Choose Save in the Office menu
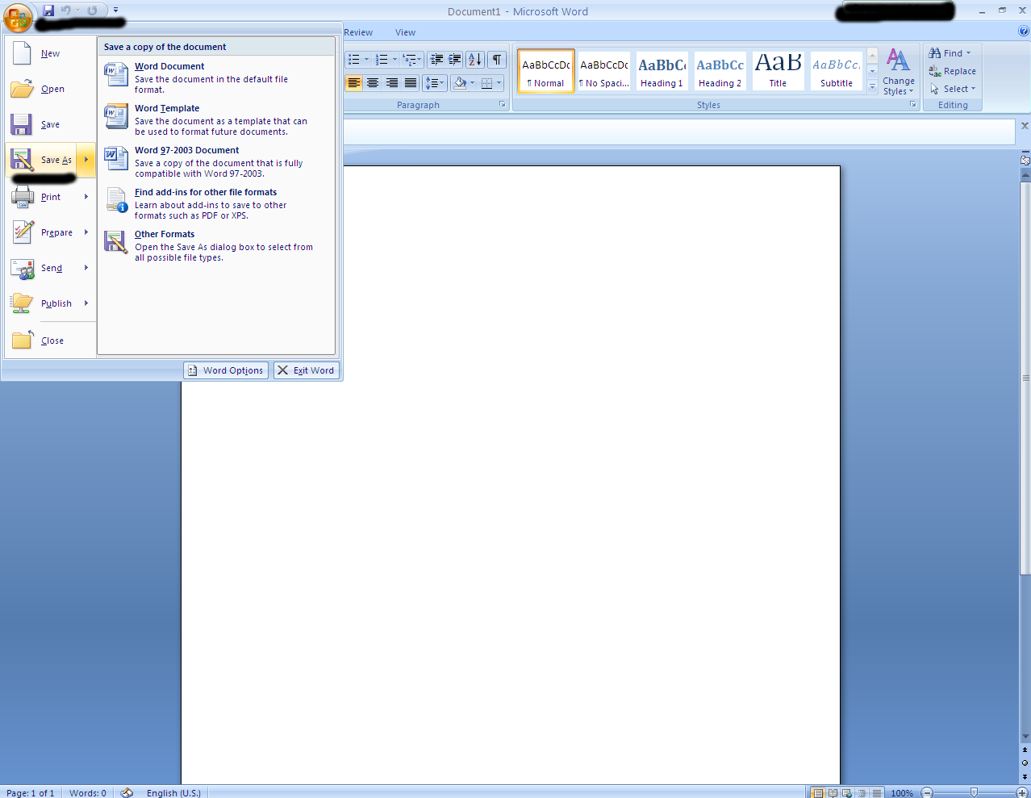 point(50,124)
